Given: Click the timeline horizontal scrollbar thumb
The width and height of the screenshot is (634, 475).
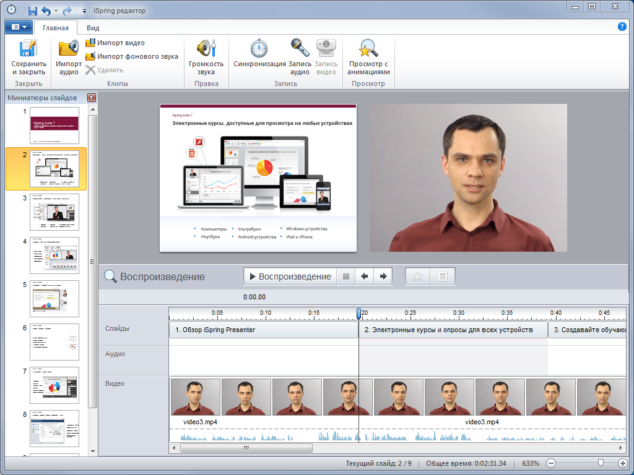Looking at the screenshot, I should click(x=246, y=448).
